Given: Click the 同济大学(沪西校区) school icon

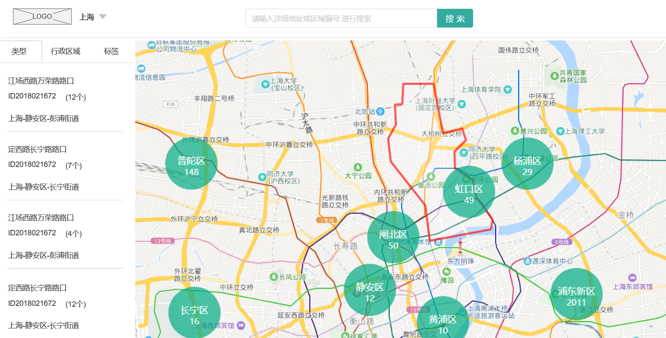Looking at the screenshot, I should pos(262,177).
